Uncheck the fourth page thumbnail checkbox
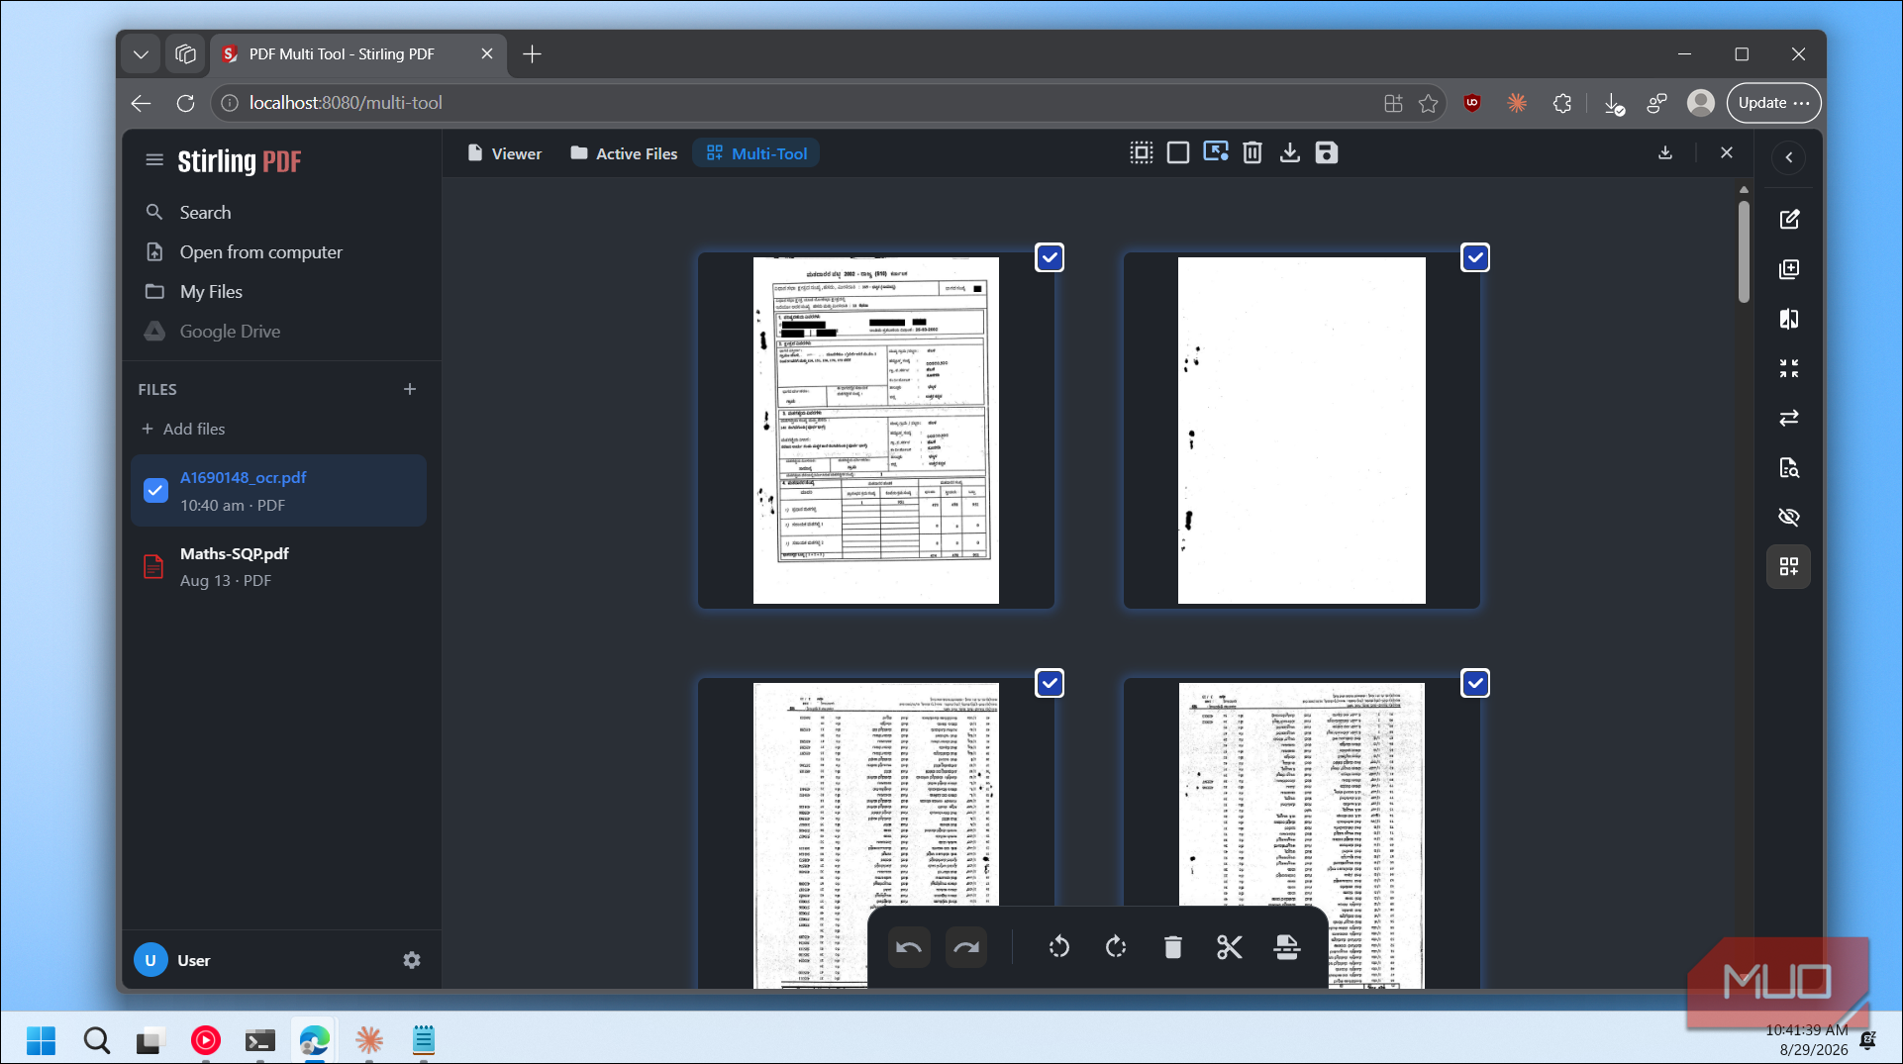This screenshot has width=1903, height=1064. pos(1475,683)
